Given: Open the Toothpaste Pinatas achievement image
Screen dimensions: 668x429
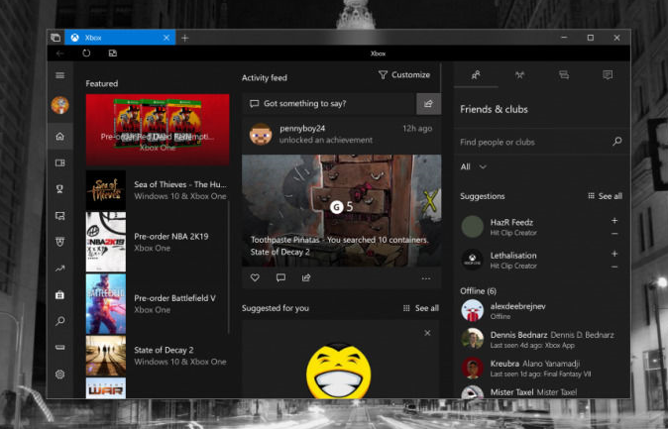Looking at the screenshot, I should click(342, 210).
